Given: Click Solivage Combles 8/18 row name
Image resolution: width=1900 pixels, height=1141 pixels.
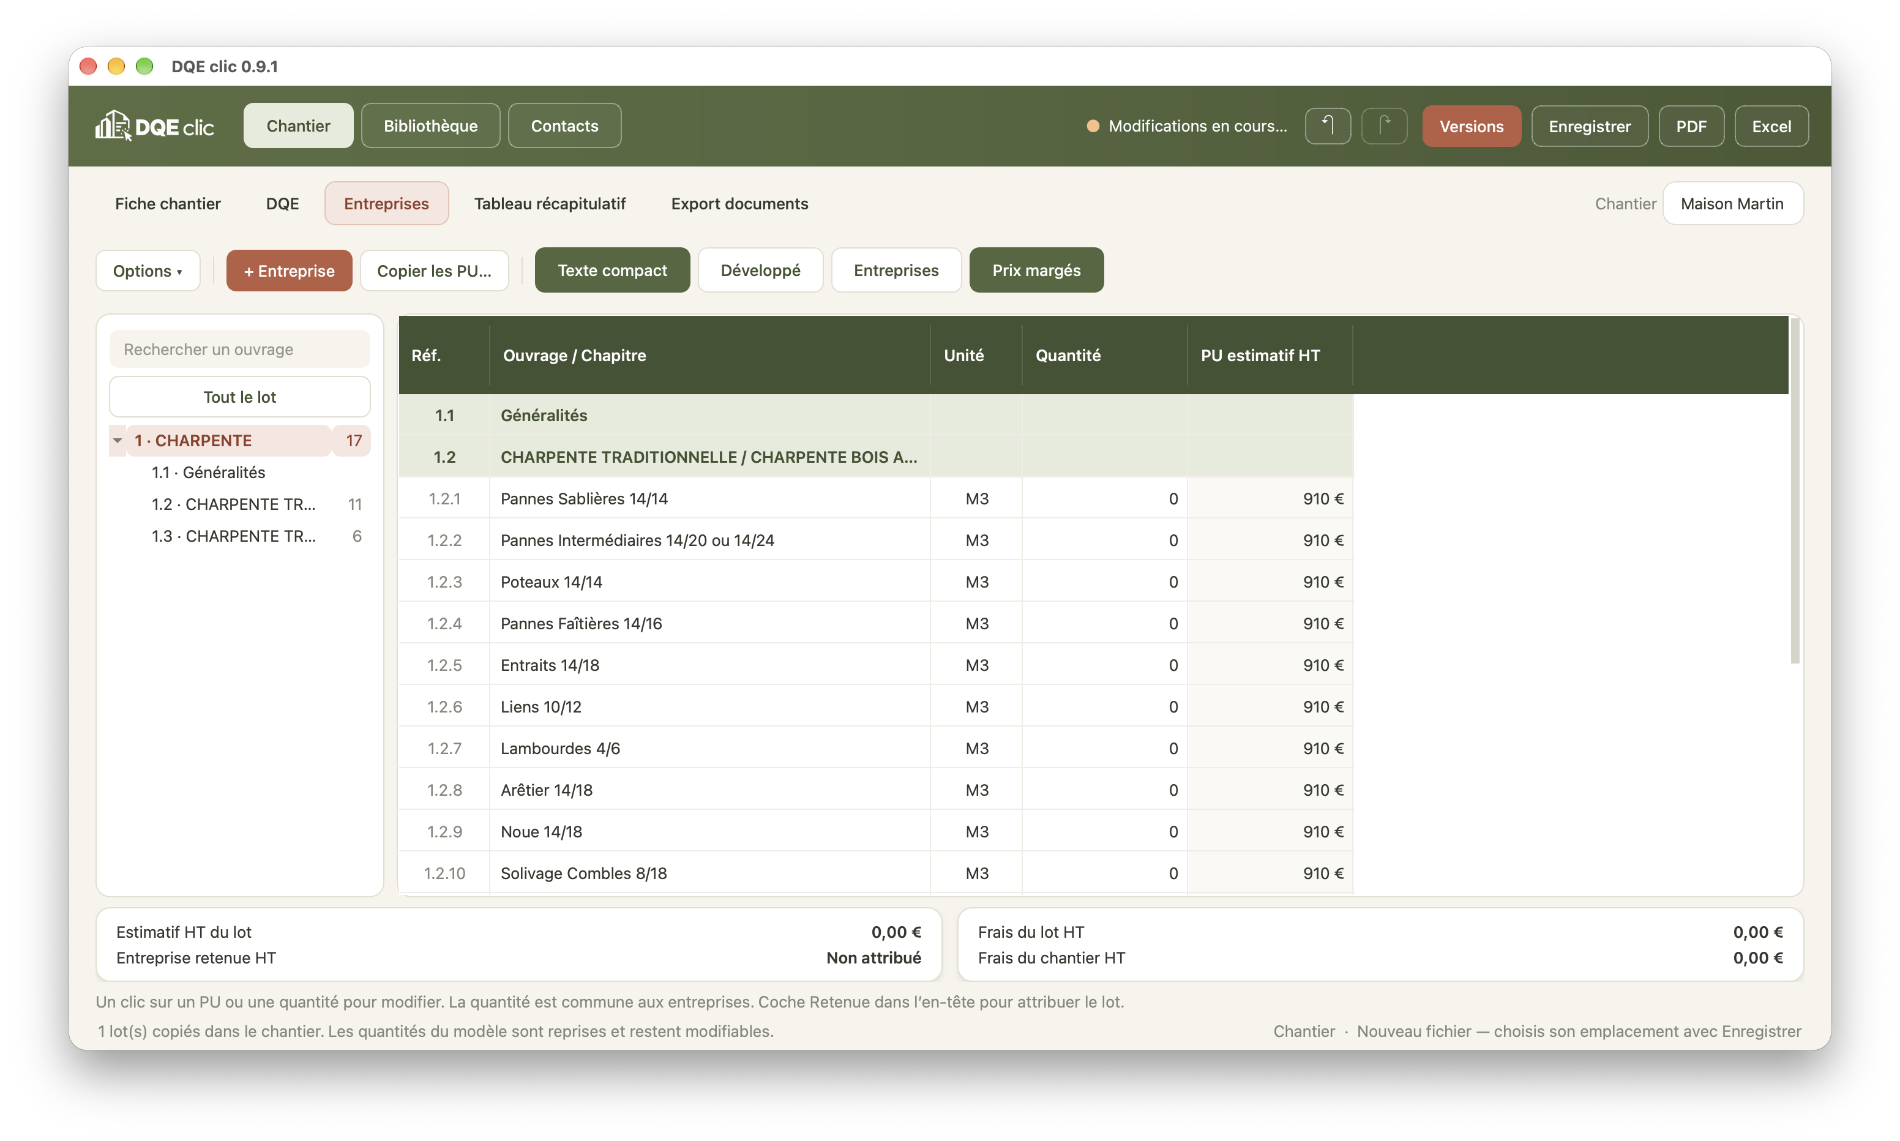Looking at the screenshot, I should [x=583, y=873].
